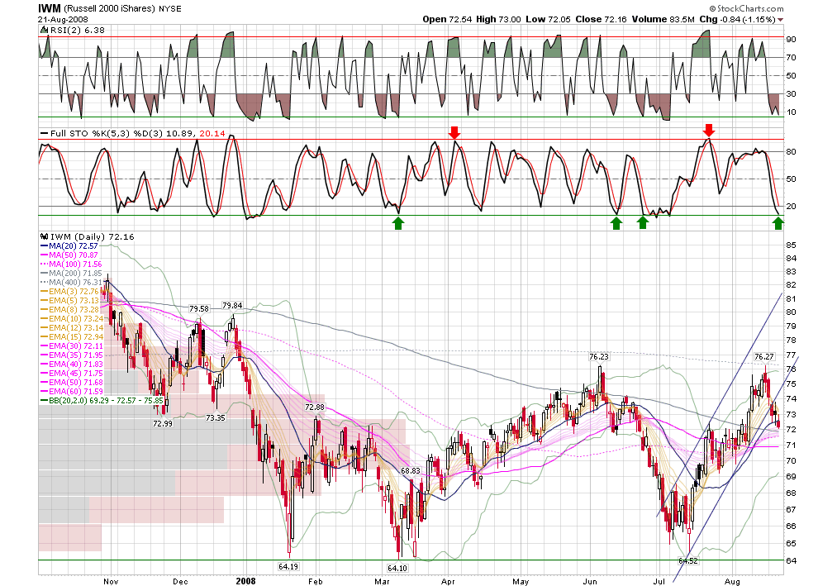
Task: Click the 76.23 June high label
Action: tap(599, 357)
